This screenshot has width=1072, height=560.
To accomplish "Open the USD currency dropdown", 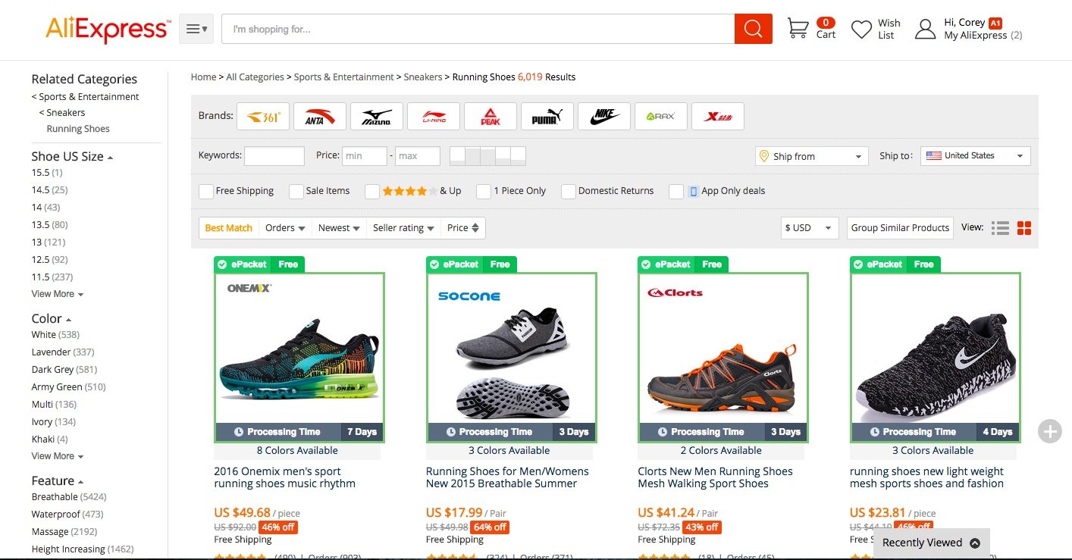I will pos(809,228).
